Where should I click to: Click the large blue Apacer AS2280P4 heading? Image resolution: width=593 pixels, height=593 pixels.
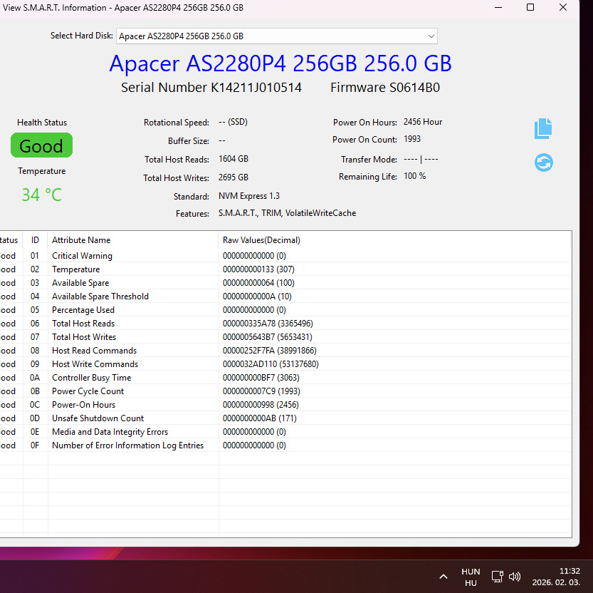click(280, 63)
